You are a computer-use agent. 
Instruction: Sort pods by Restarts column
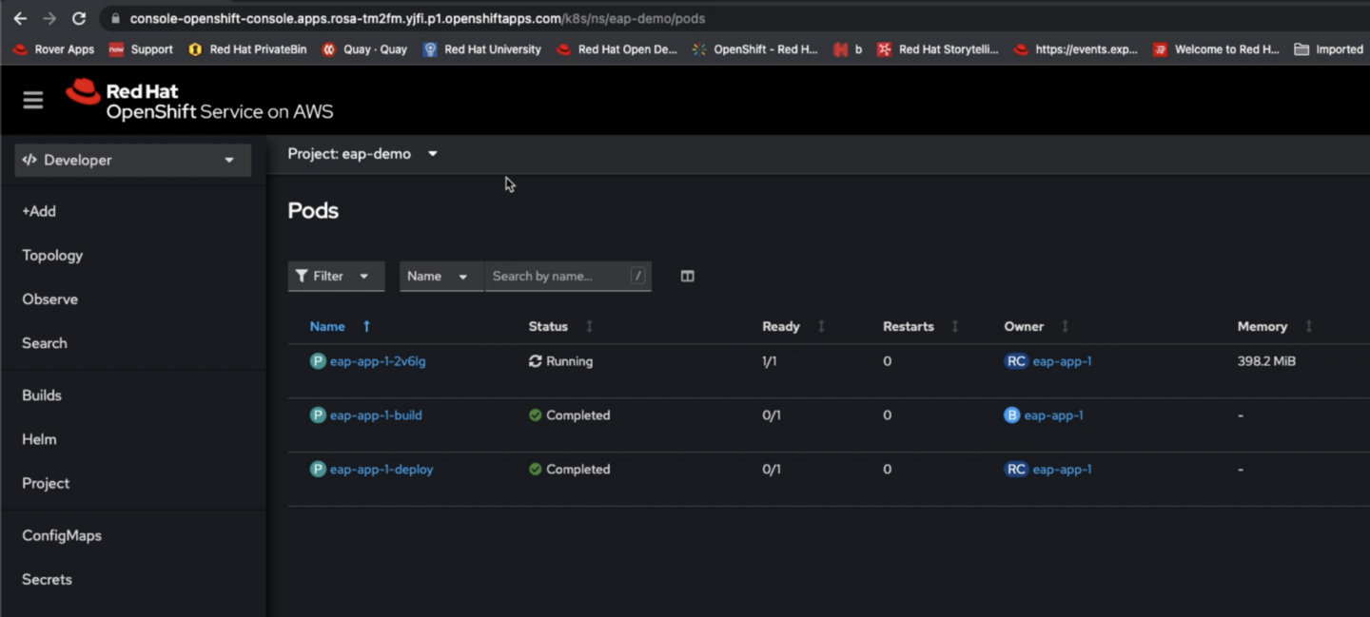[x=908, y=326]
